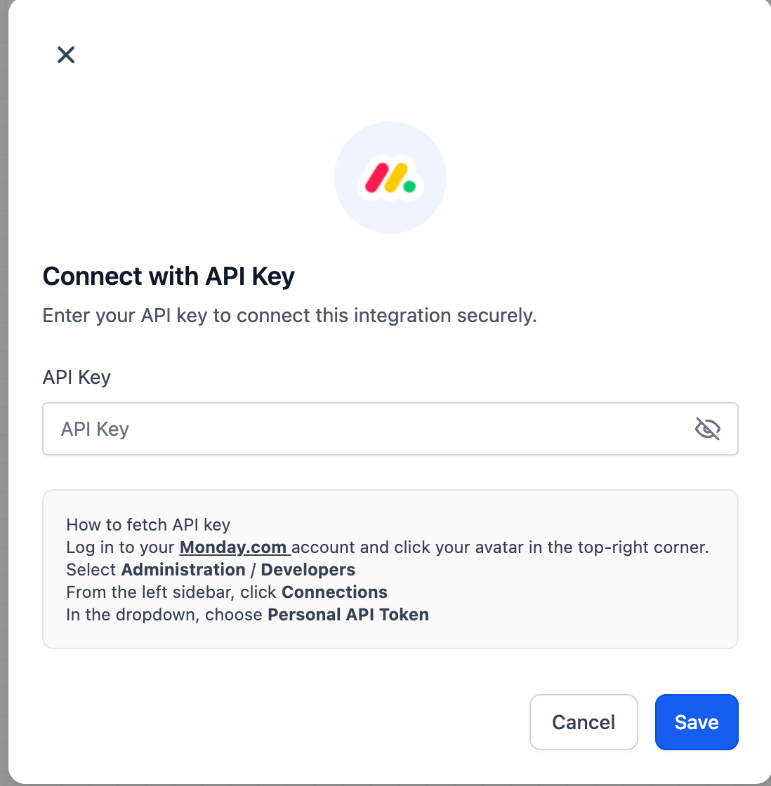This screenshot has height=786, width=771.
Task: Click "Log in to your" instruction text
Action: pos(121,547)
